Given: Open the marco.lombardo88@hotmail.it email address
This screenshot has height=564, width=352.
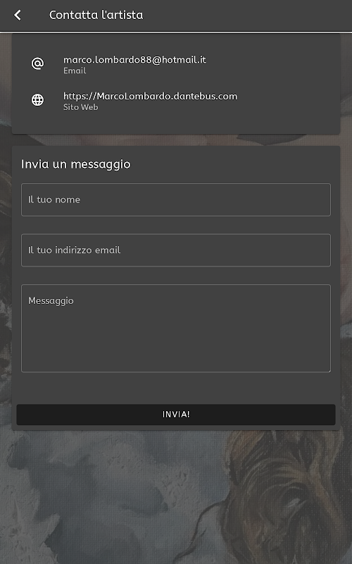Looking at the screenshot, I should click(x=134, y=59).
